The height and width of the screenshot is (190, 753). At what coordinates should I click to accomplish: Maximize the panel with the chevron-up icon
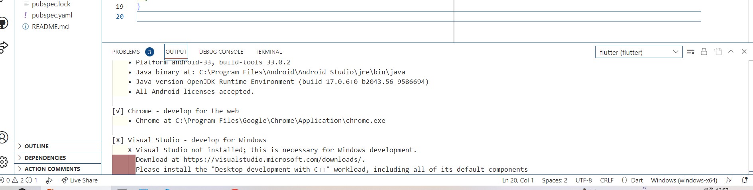pos(731,52)
